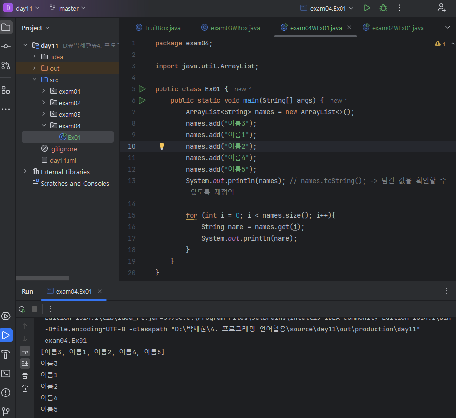Open the Commit tool window
456x418 pixels.
tap(6, 46)
